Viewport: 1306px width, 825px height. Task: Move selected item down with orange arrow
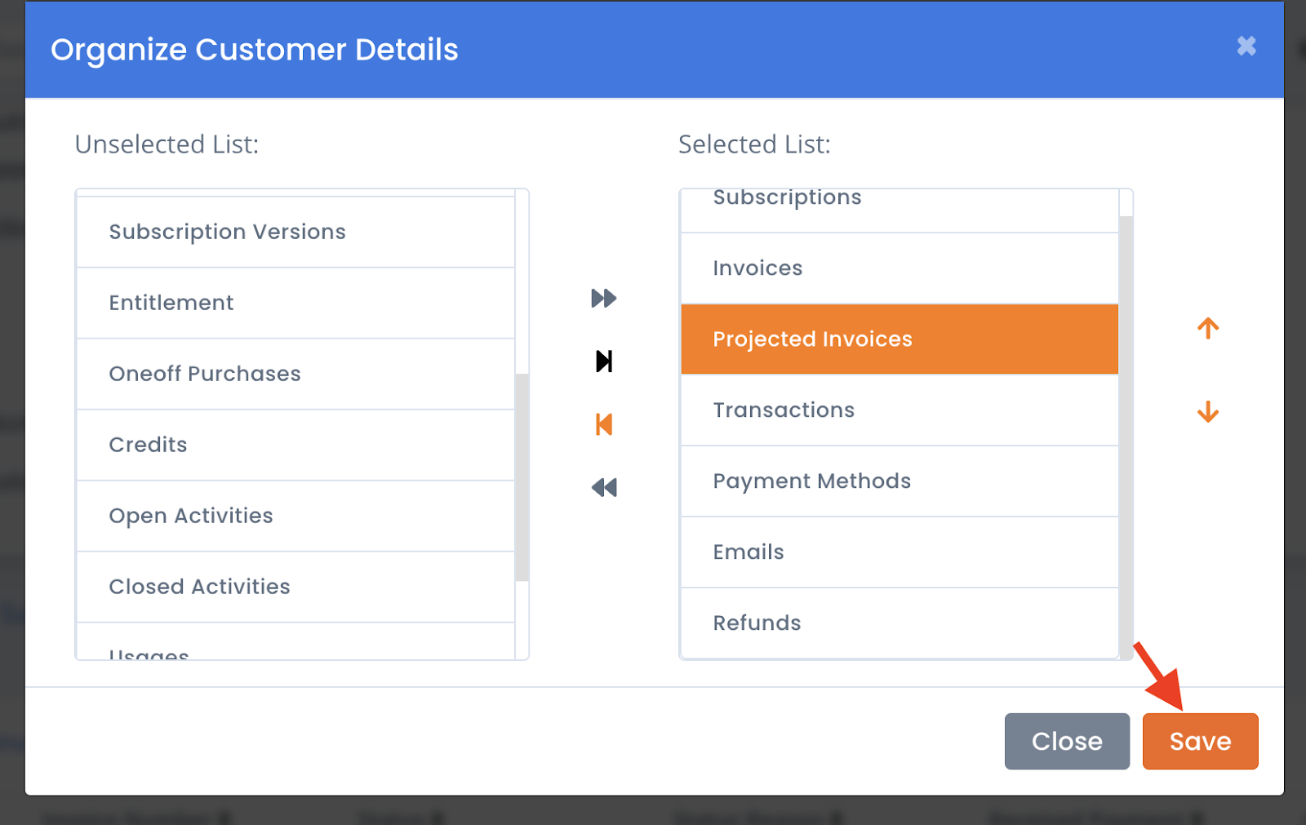pyautogui.click(x=1208, y=411)
